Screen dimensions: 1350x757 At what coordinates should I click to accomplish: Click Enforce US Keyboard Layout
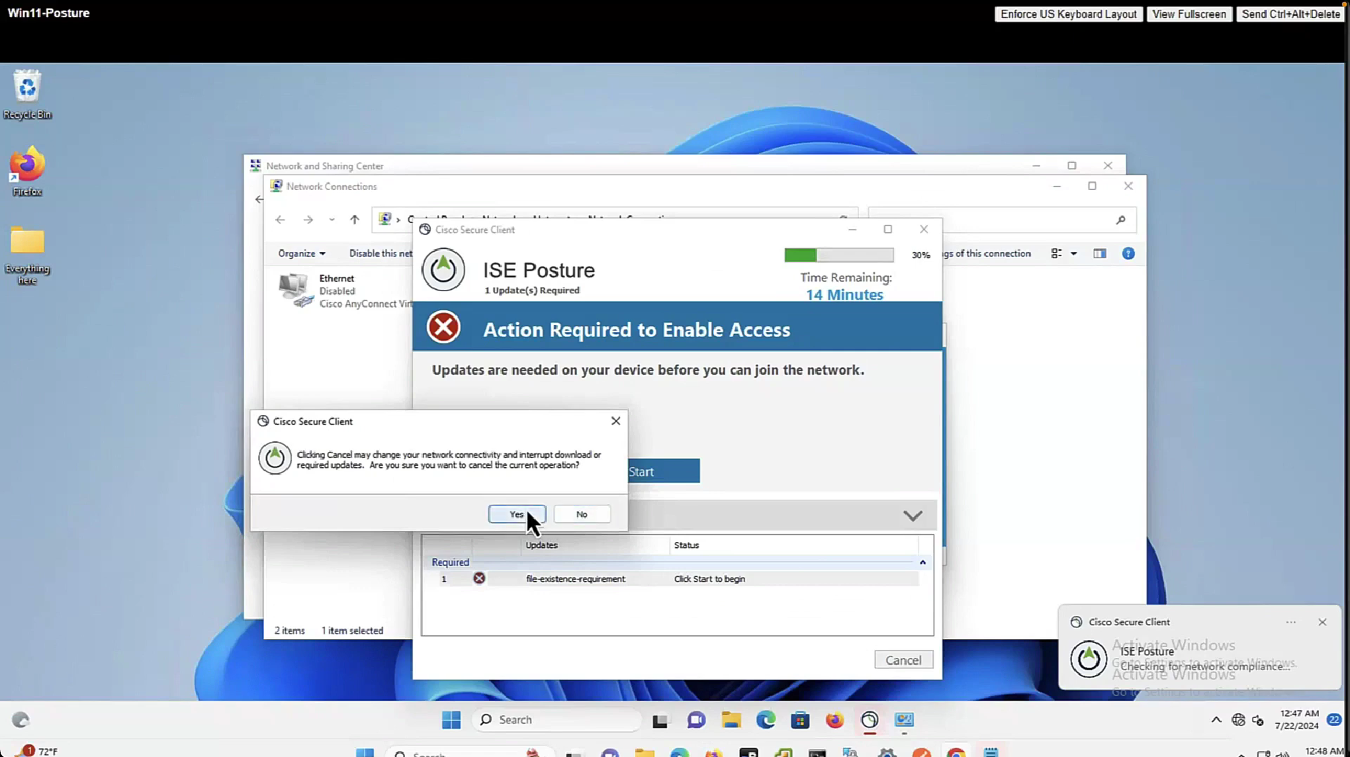(x=1068, y=14)
